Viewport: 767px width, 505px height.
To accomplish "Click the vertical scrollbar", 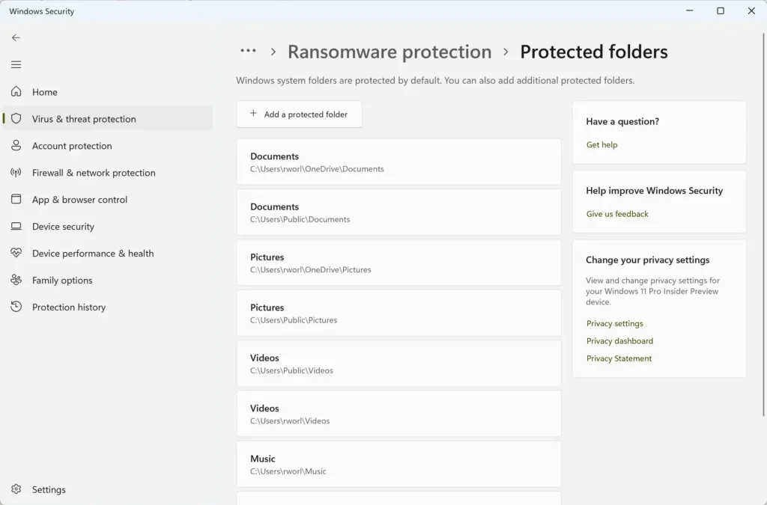I will pos(764,224).
